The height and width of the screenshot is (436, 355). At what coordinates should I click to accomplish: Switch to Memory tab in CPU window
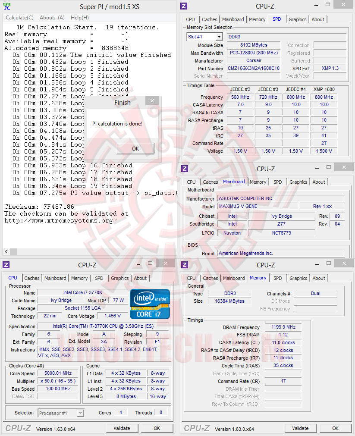pos(79,278)
